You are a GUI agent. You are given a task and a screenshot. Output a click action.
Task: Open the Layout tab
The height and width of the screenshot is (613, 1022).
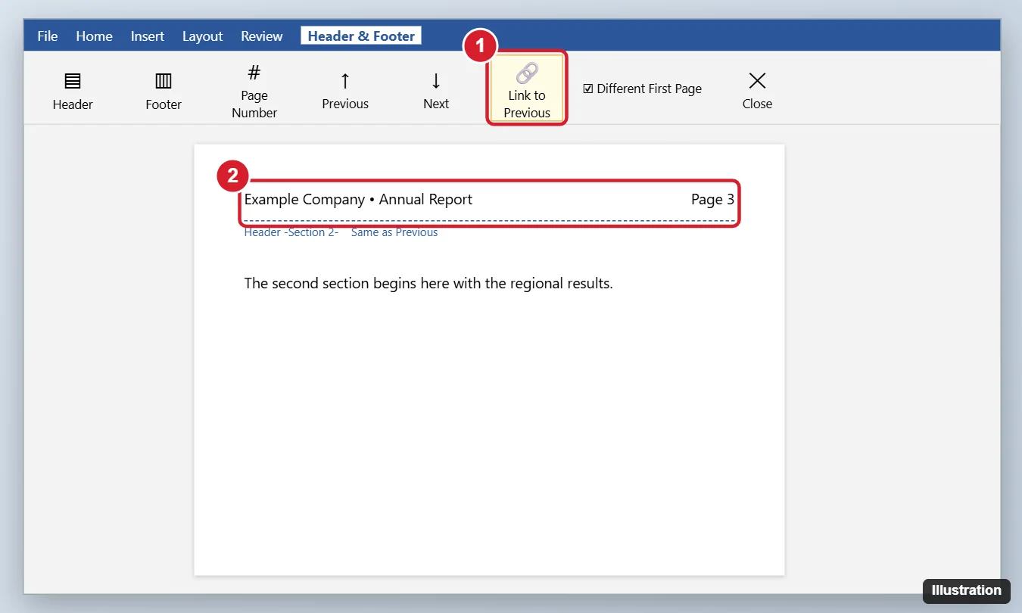[203, 36]
